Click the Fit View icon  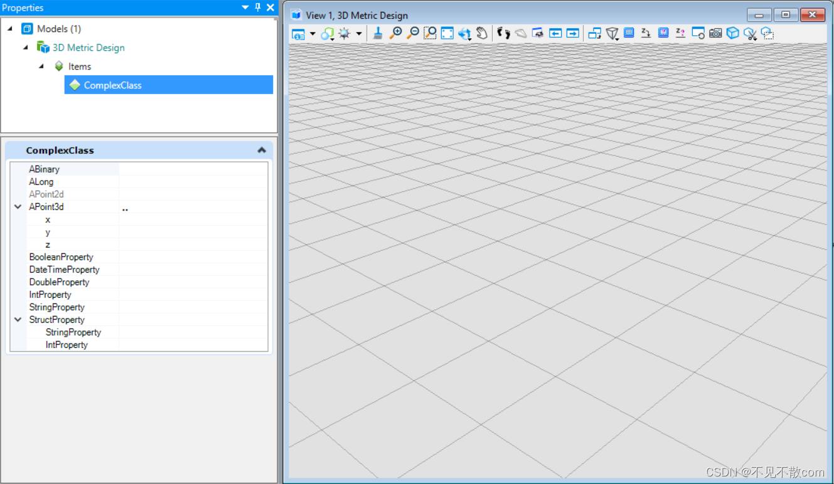coord(447,33)
